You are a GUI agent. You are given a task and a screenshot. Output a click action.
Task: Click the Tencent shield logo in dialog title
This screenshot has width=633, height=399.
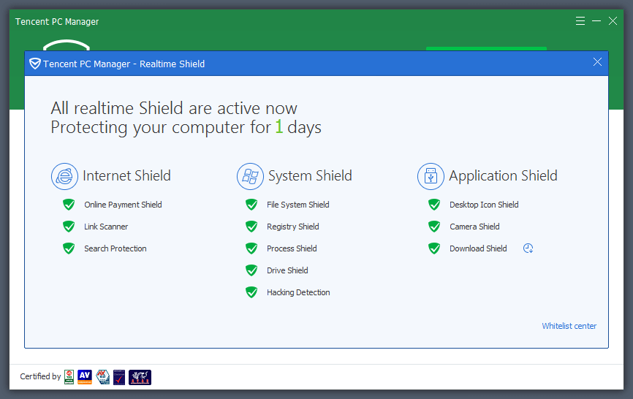tap(34, 64)
